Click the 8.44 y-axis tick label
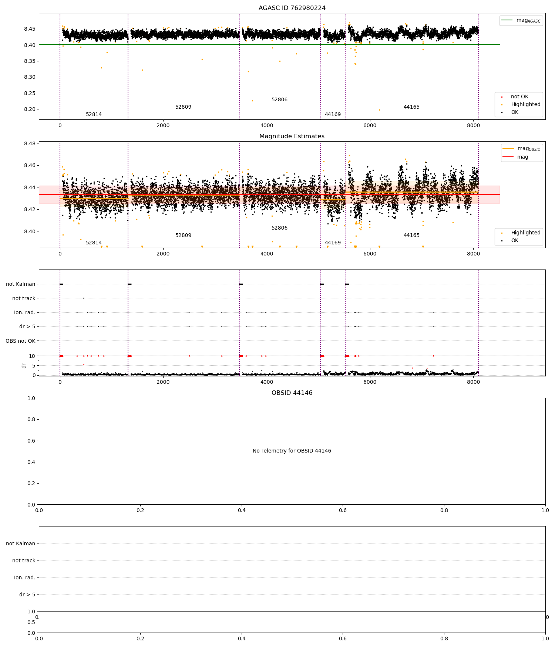555x647 pixels. pos(30,187)
